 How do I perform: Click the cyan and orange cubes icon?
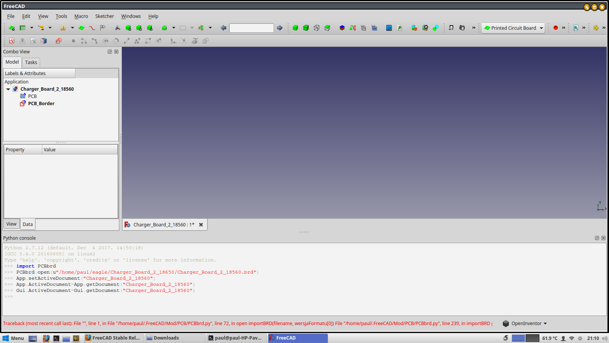(x=415, y=28)
